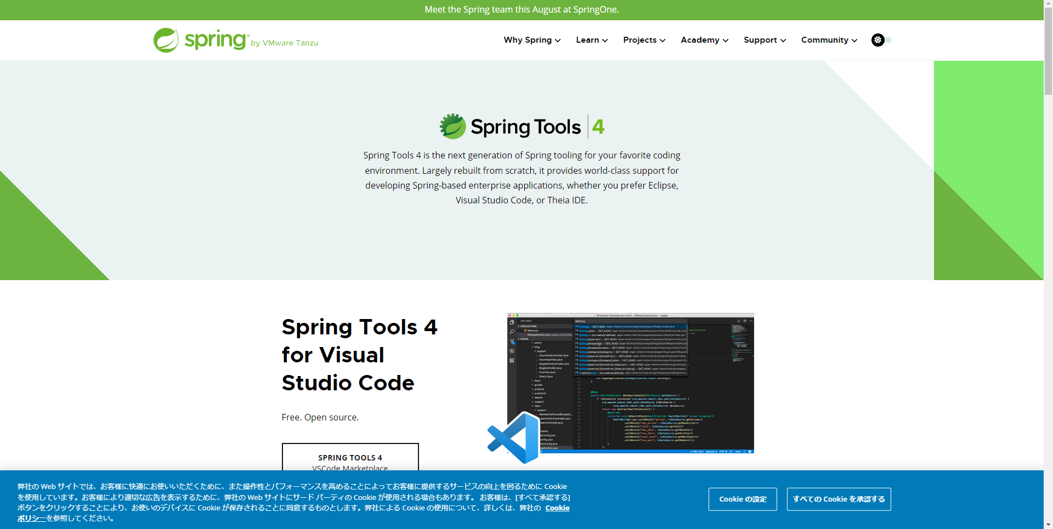
Task: Open the Learn navigation menu
Action: 591,40
